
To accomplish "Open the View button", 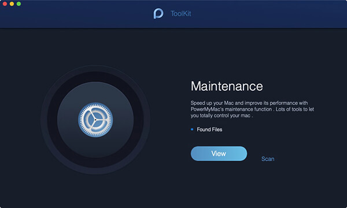I will click(x=219, y=154).
